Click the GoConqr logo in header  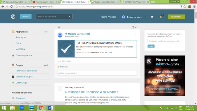pyautogui.click(x=13, y=17)
